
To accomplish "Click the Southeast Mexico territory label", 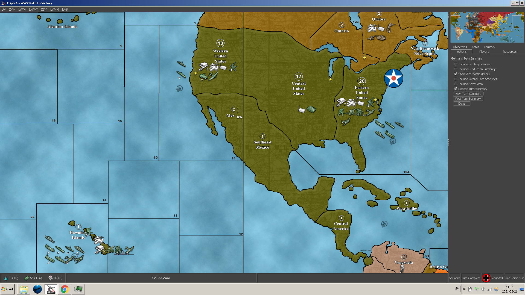I will tap(262, 144).
